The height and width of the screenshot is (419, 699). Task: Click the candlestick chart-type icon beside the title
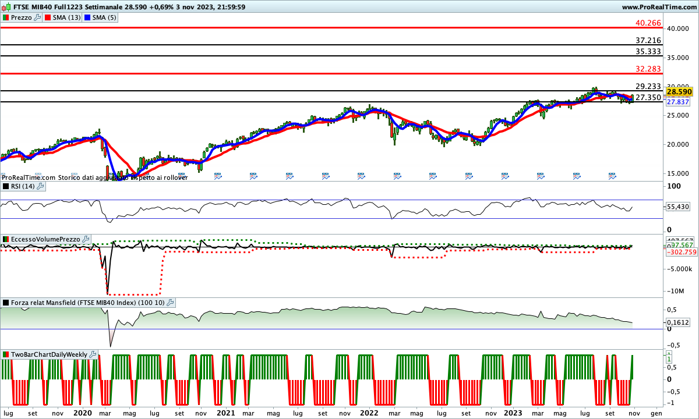tap(5, 7)
